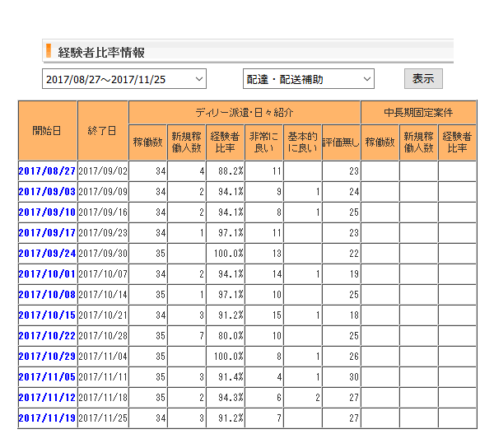Click the 経験者比率情報 section heading
This screenshot has height=448, width=494.
click(101, 52)
